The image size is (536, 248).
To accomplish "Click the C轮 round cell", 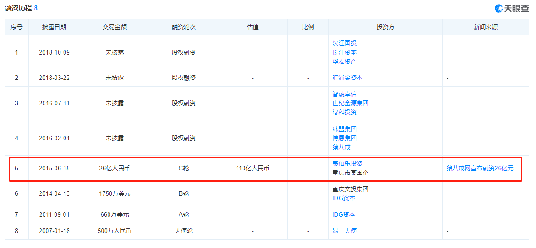I will coord(184,169).
